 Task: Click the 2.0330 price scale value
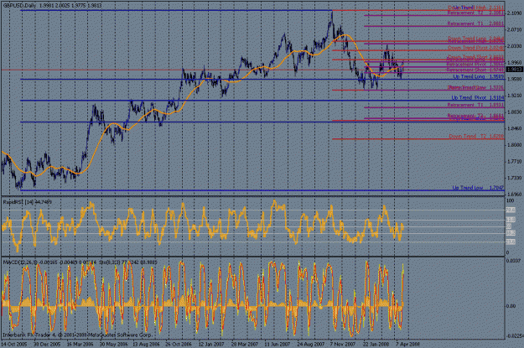point(514,46)
